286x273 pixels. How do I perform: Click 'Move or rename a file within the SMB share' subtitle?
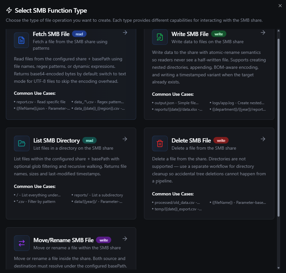point(77,248)
